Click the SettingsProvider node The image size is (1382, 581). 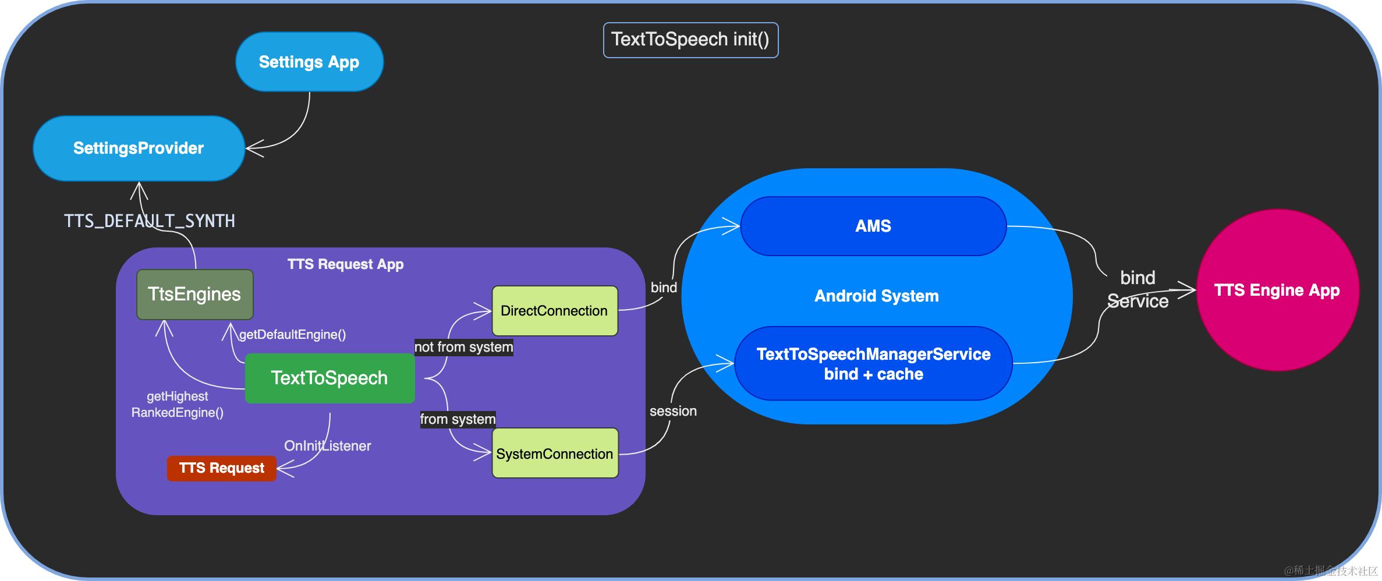tap(138, 148)
